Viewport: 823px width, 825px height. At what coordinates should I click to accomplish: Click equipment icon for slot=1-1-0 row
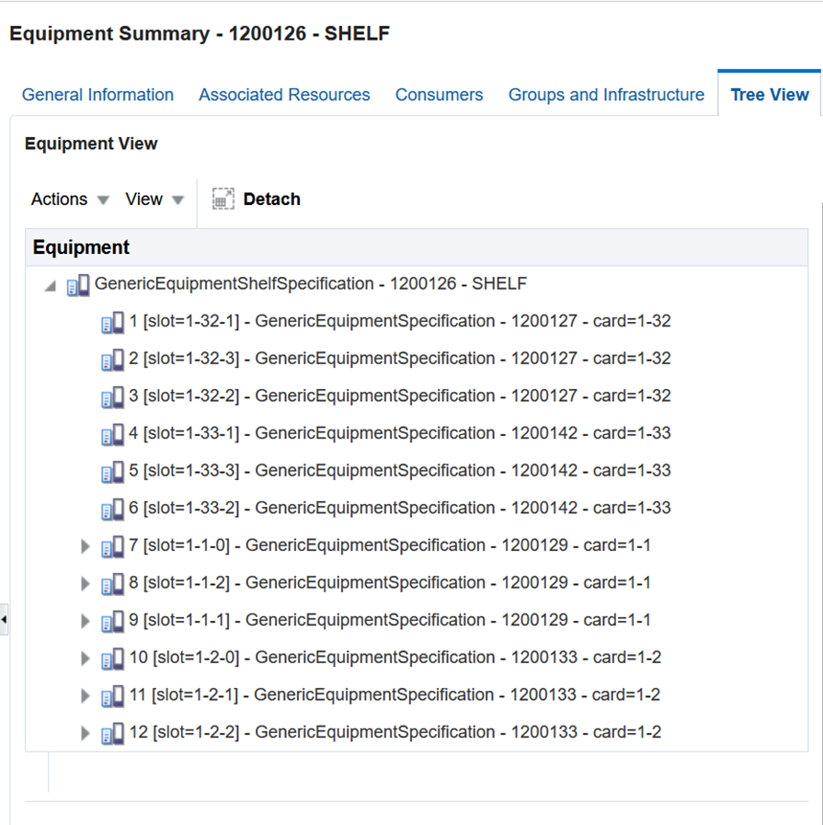click(x=112, y=546)
